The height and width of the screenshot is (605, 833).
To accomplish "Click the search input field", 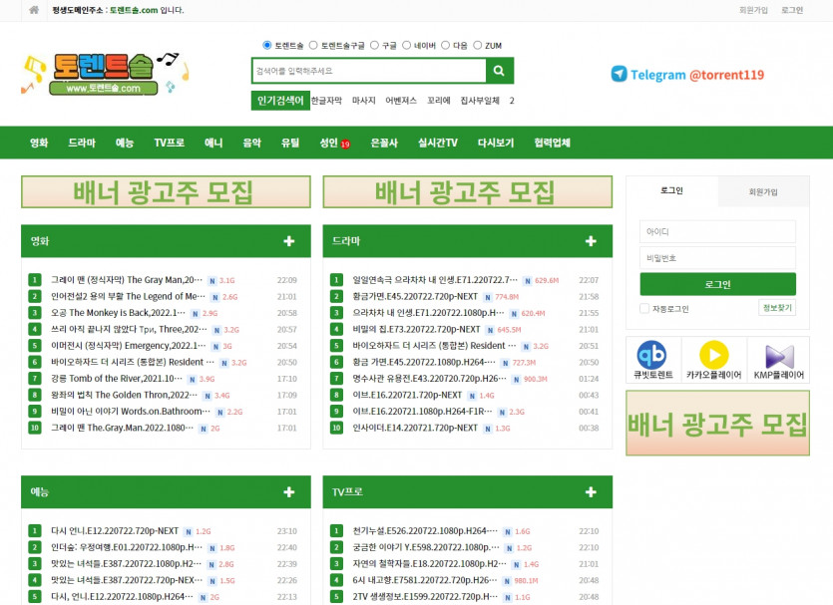I will coord(369,71).
